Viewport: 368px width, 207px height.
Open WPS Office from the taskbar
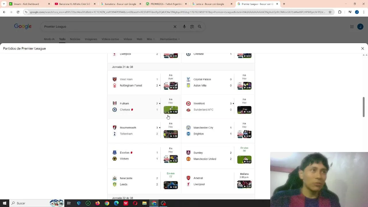pos(126,203)
